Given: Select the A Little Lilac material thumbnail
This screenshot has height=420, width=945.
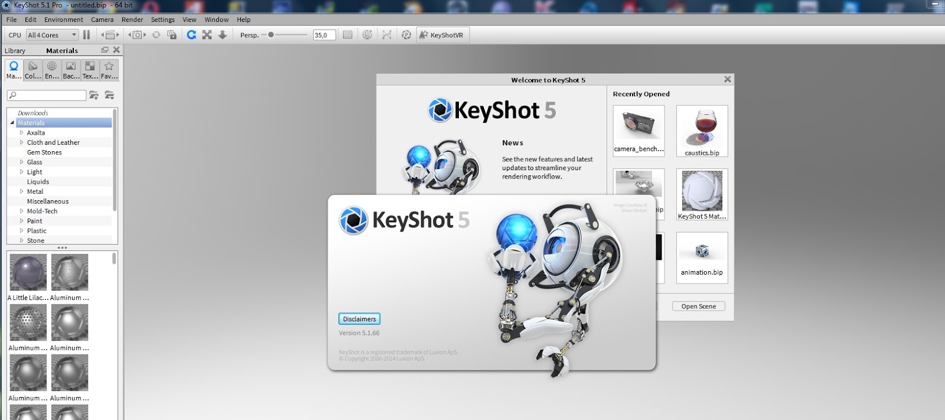Looking at the screenshot, I should click(28, 272).
